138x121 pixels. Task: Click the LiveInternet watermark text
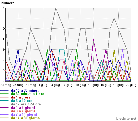(x=126, y=118)
